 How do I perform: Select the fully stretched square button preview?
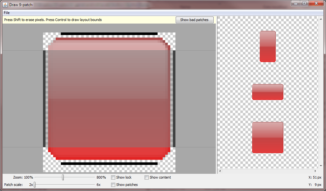point(267,137)
